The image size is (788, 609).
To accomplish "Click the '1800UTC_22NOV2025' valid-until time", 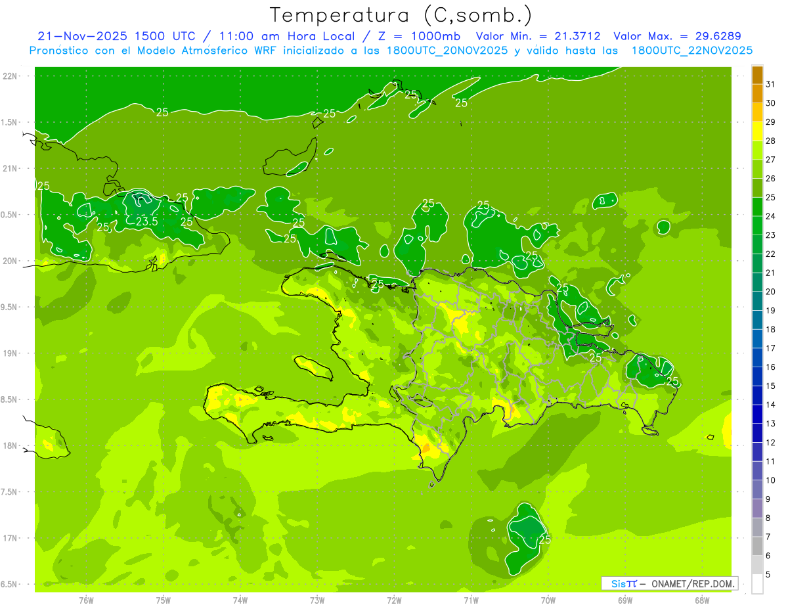I will (691, 51).
